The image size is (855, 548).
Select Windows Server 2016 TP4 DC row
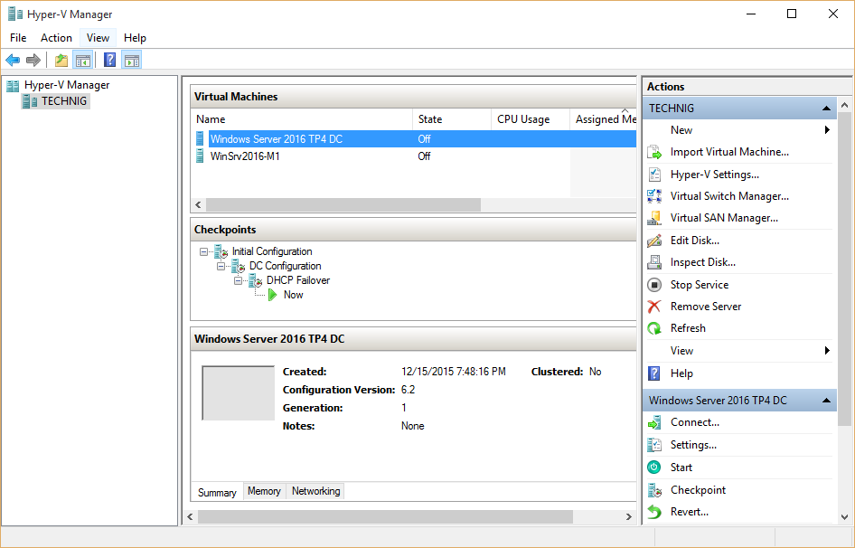click(415, 139)
